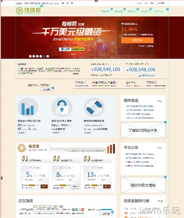Viewport: 184px width, 218px height.
Task: Open the first 平台公告 announcement
Action: pos(139,154)
